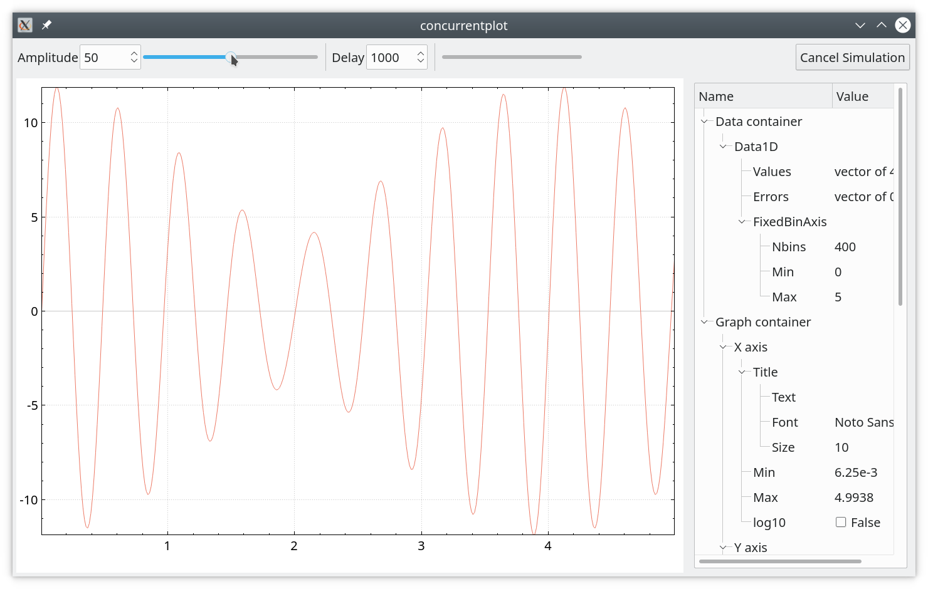Viewport: 928px width, 589px height.
Task: Select the Size tree row
Action: coord(795,447)
